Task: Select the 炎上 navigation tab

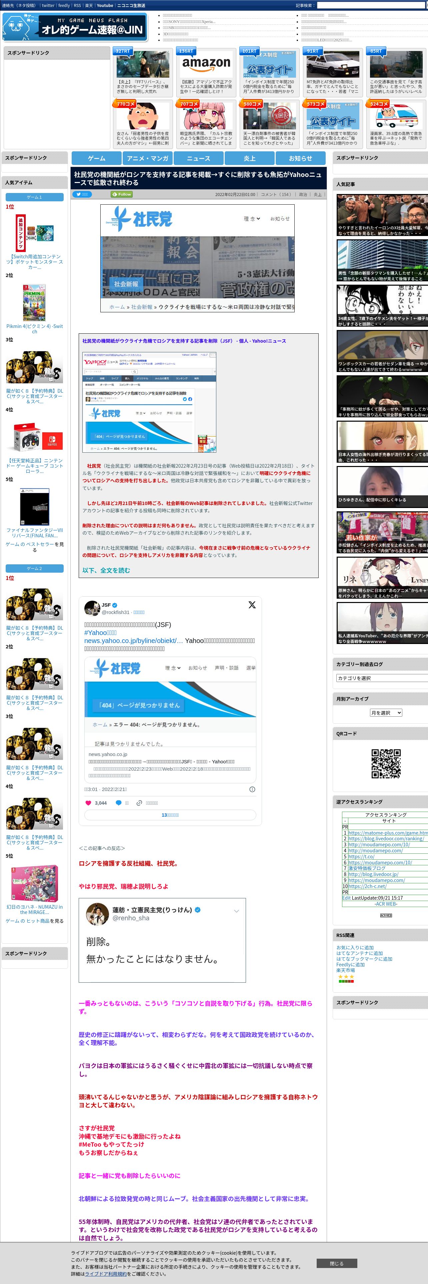Action: [x=249, y=158]
